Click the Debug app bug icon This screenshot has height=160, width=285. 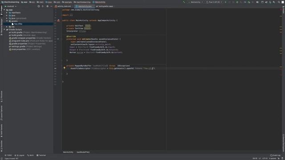coord(237,2)
